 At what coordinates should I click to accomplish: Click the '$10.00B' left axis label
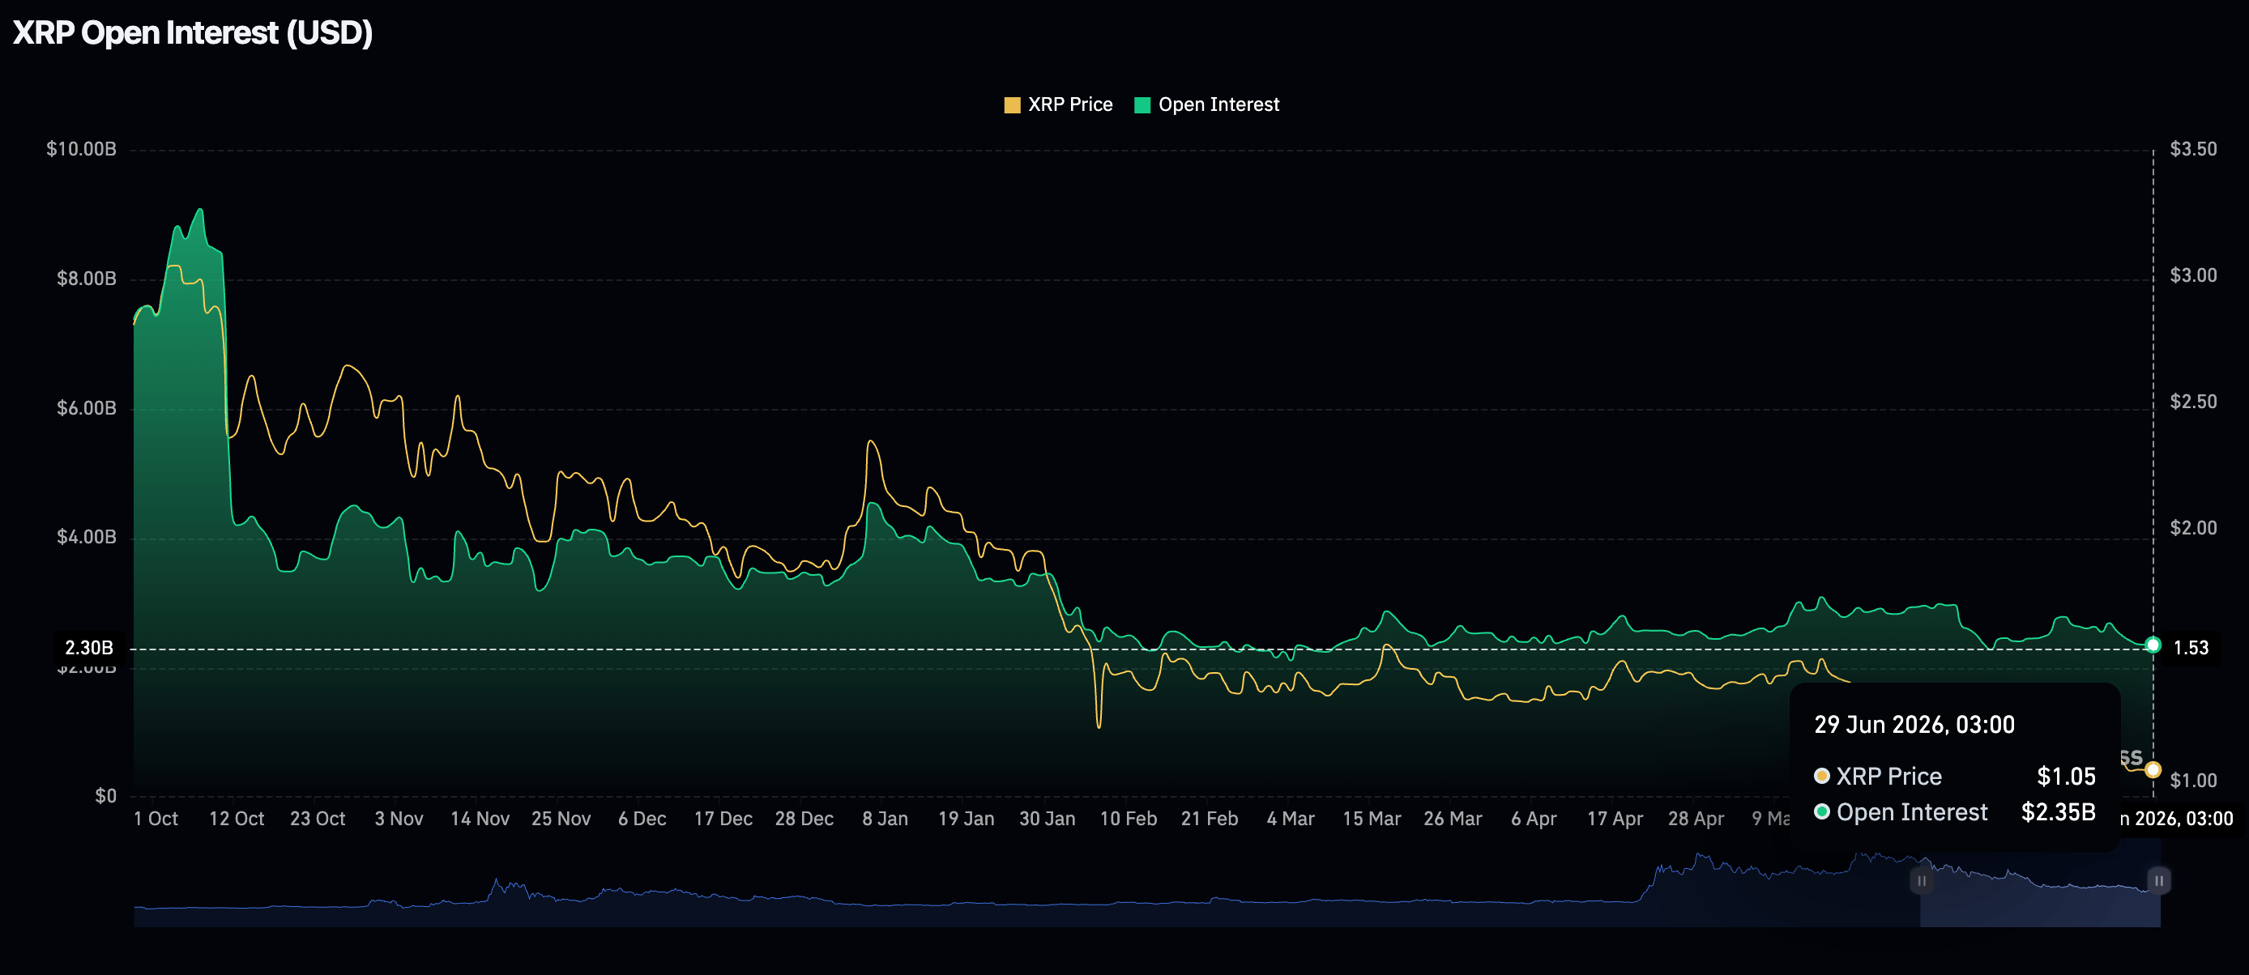click(x=81, y=149)
